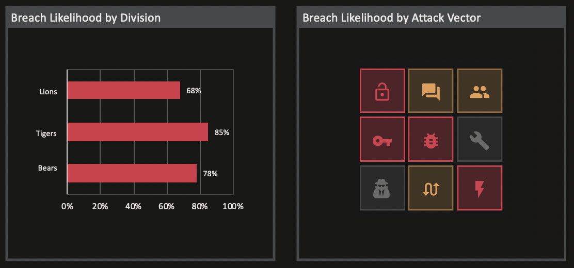Click the Breach Likelihood by Attack Vector header
574x268 pixels.
391,18
